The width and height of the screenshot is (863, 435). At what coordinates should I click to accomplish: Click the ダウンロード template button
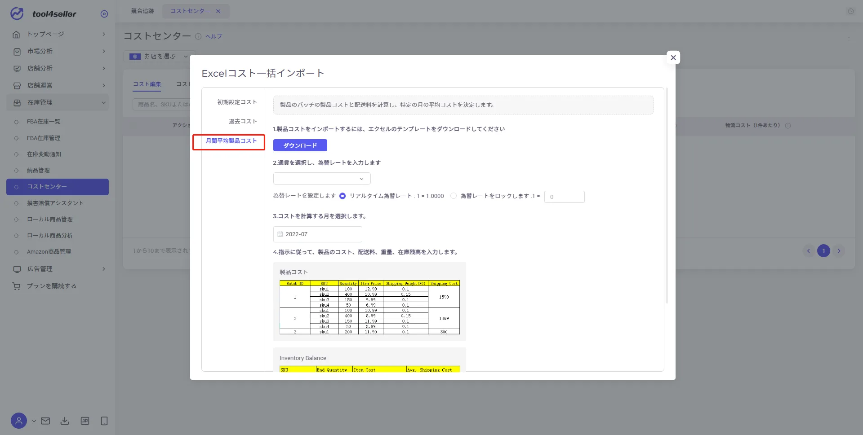pyautogui.click(x=300, y=145)
